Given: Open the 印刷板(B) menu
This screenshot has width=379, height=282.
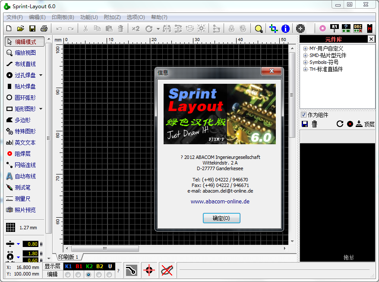Looking at the screenshot, I should point(63,17).
